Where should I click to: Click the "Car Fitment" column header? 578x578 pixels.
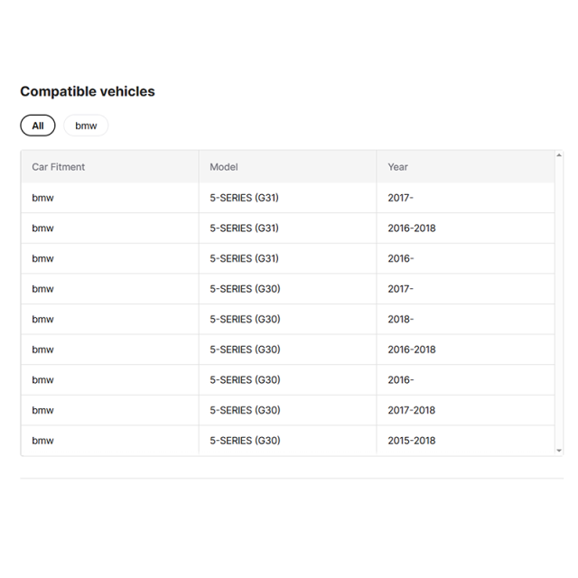coord(59,167)
